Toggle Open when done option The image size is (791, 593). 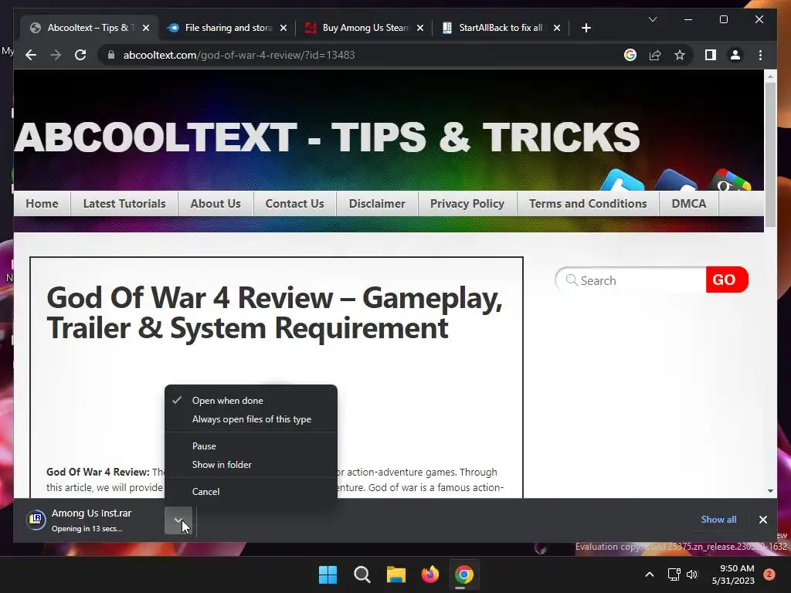251,401
